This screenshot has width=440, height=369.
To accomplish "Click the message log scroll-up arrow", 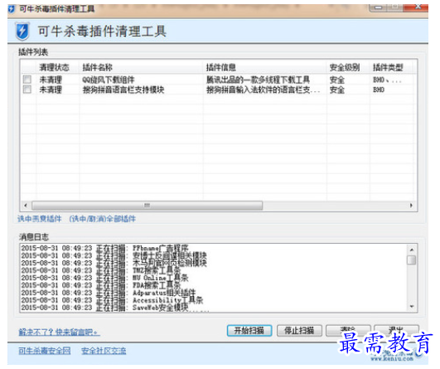I will point(412,250).
